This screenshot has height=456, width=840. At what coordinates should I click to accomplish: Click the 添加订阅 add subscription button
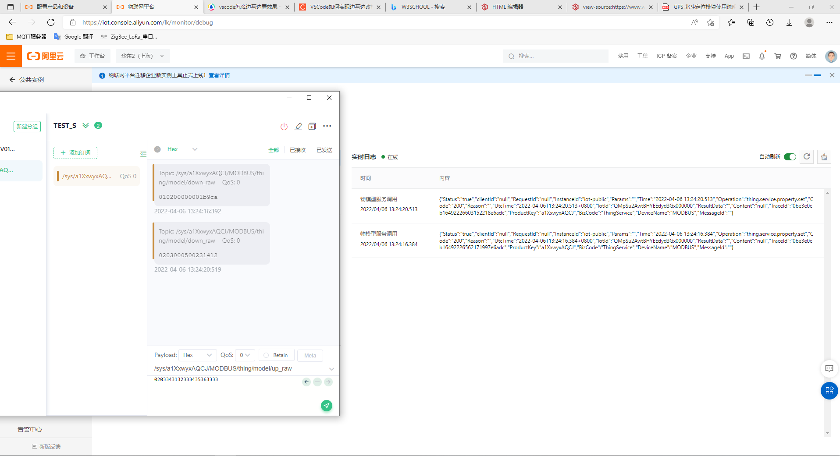click(75, 153)
